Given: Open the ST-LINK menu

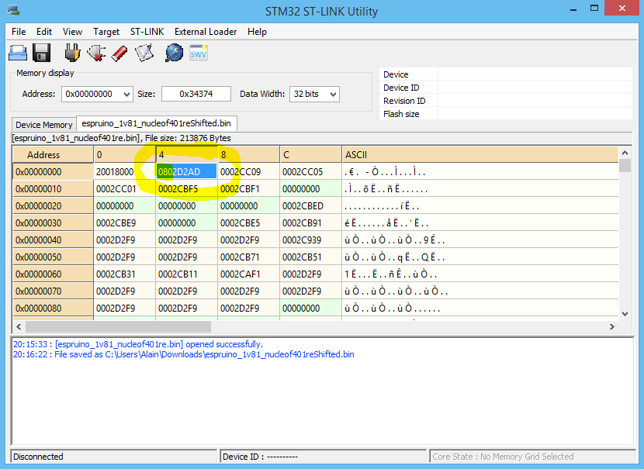Looking at the screenshot, I should (x=147, y=32).
